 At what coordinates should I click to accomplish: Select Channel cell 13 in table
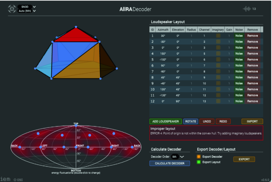point(204,101)
